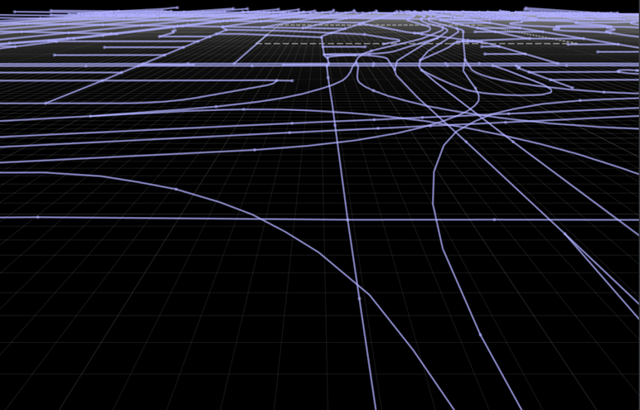640x410 pixels.
Task: Click the diagonal road node just below the horizontal road
Action: (x=566, y=234)
